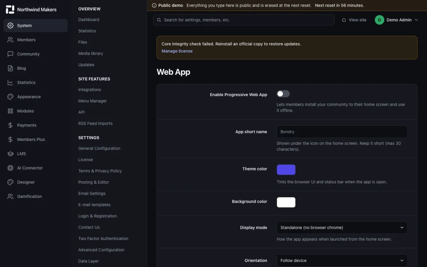
Task: Click the search magnifier icon
Action: pyautogui.click(x=159, y=20)
